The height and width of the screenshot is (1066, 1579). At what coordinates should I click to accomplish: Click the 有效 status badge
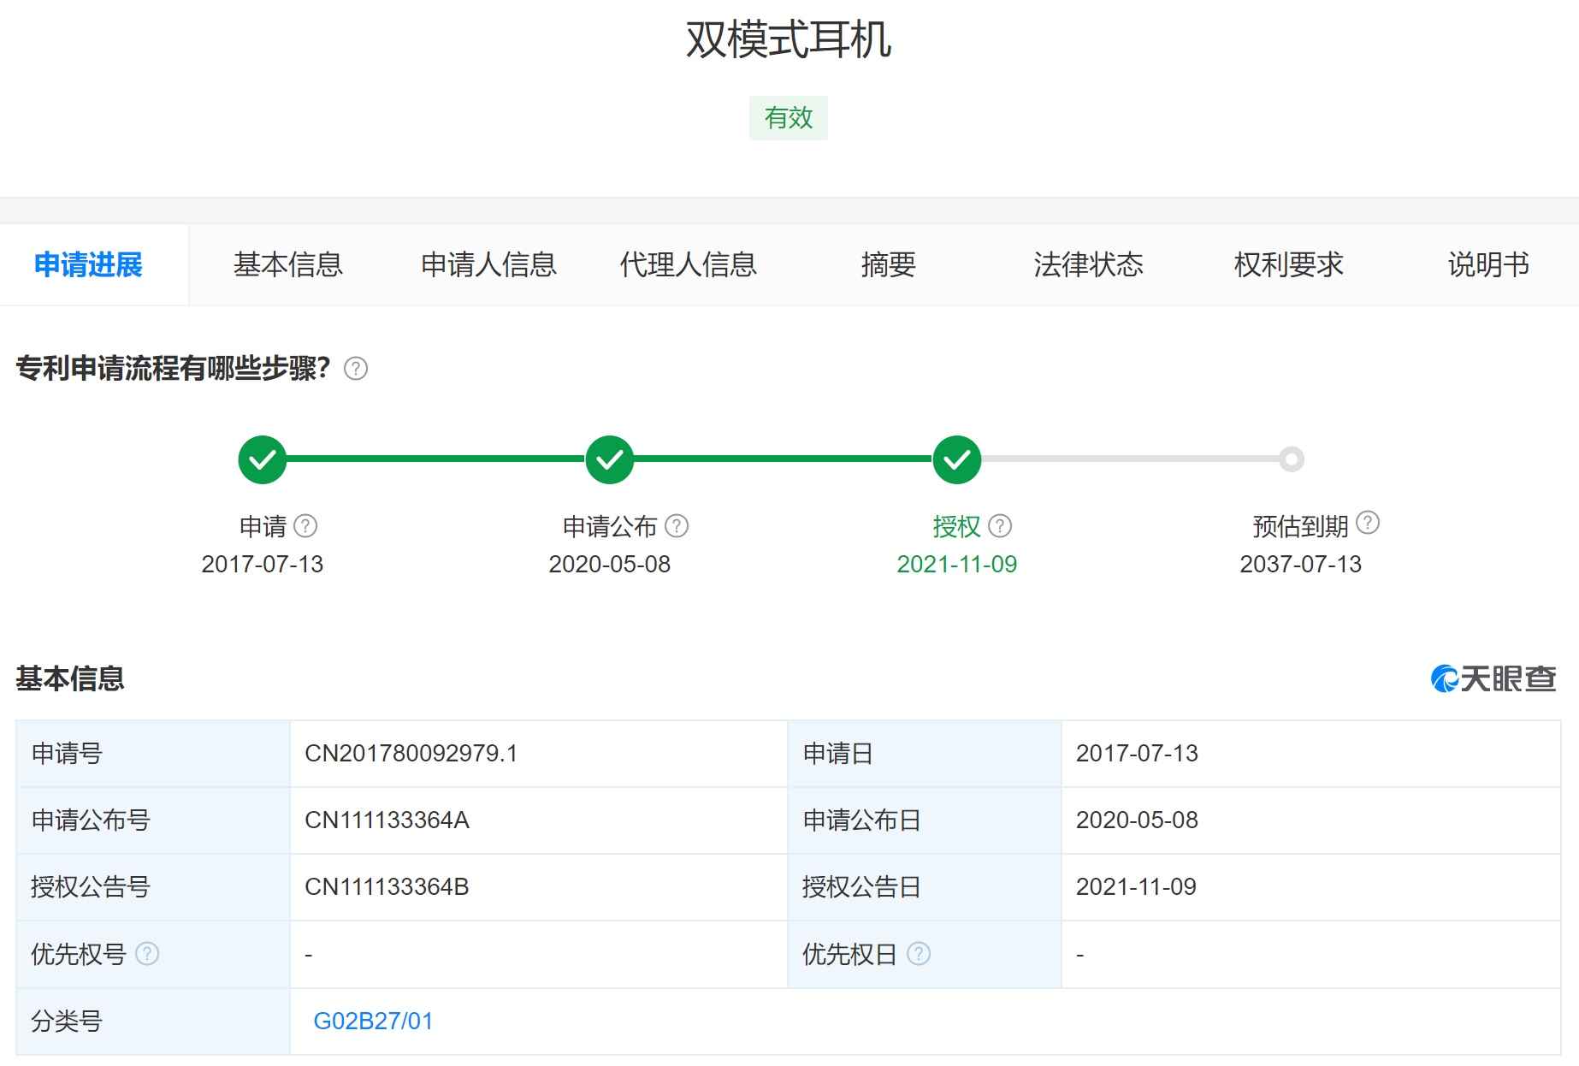[x=788, y=118]
